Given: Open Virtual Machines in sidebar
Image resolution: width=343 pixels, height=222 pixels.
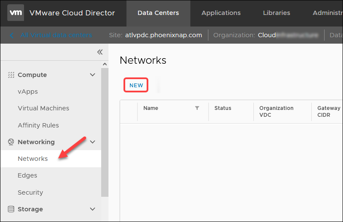Looking at the screenshot, I should (43, 108).
